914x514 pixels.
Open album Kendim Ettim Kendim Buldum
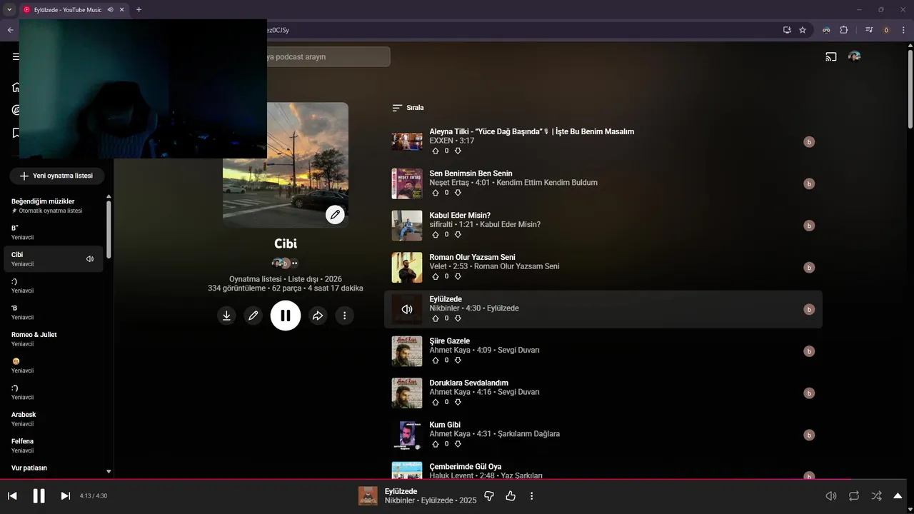pyautogui.click(x=547, y=183)
